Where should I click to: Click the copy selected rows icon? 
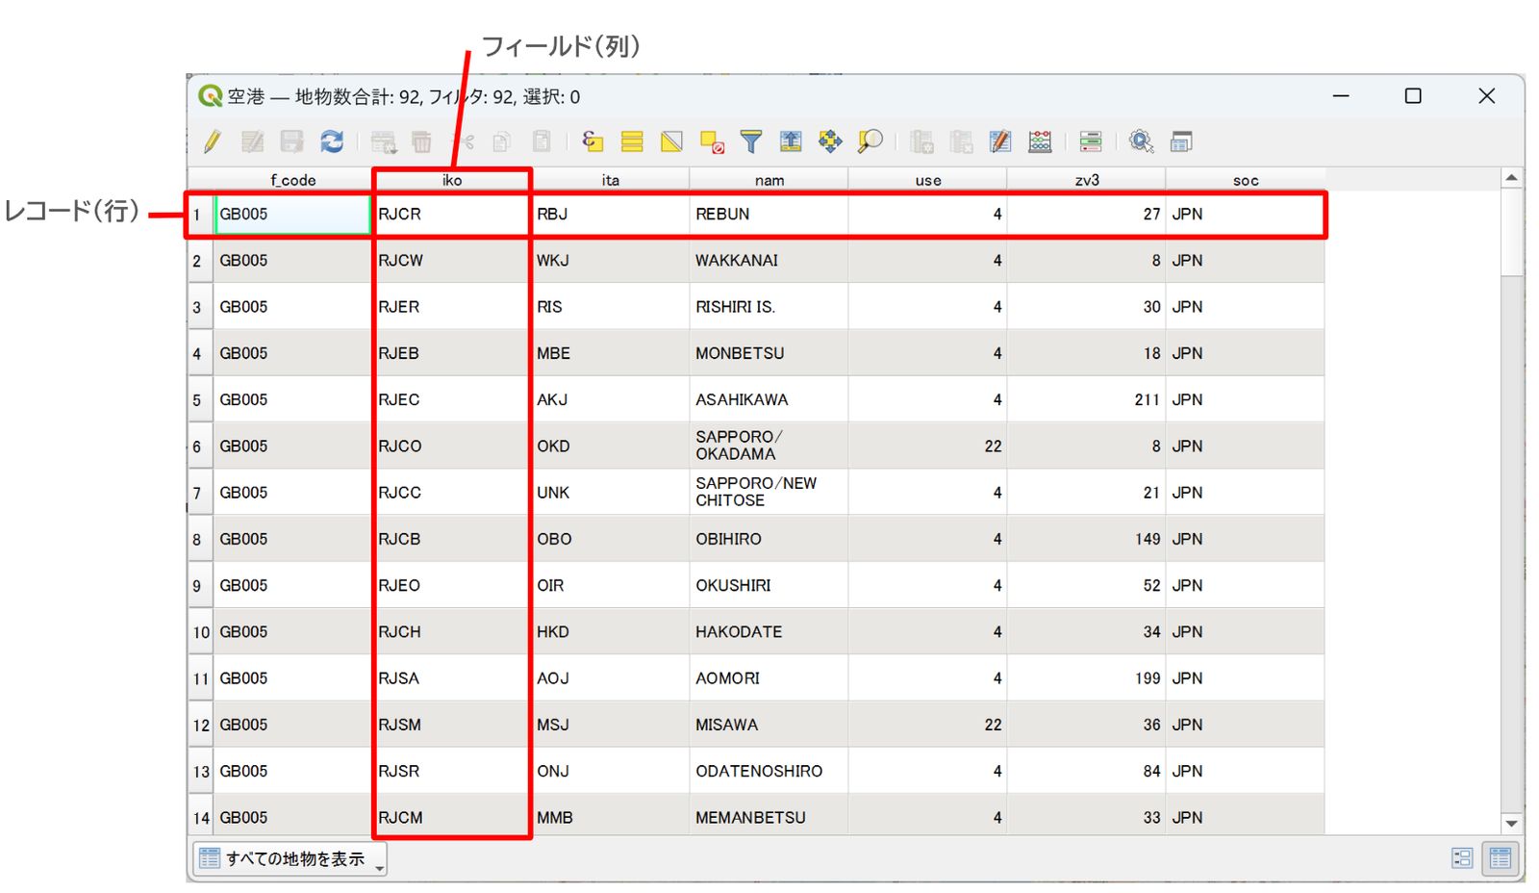click(501, 142)
